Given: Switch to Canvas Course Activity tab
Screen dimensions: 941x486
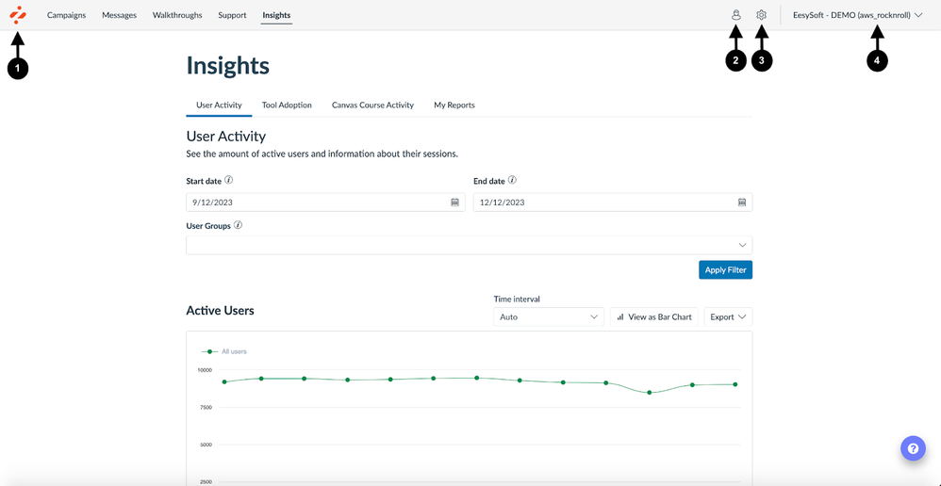Looking at the screenshot, I should click(x=372, y=105).
